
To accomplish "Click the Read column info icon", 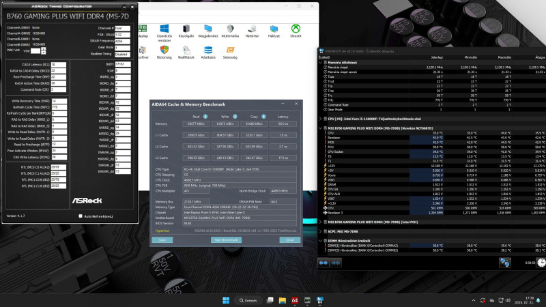I will 205,117.
